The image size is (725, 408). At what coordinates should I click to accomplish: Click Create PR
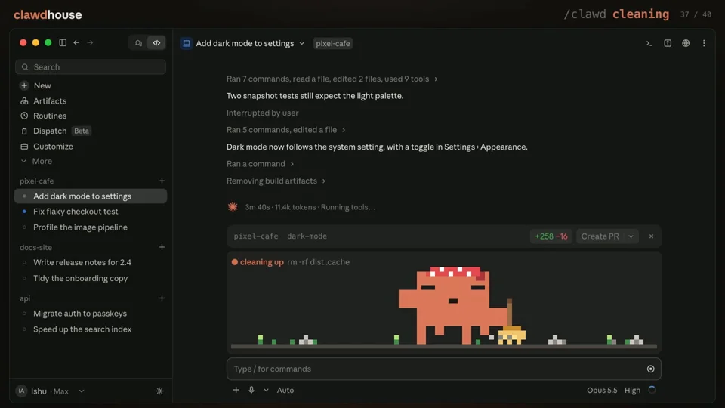tap(600, 236)
